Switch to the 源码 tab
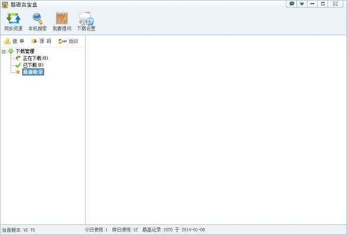 coord(41,41)
